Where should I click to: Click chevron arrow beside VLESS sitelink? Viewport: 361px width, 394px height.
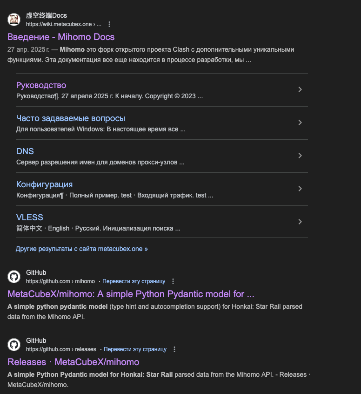pyautogui.click(x=300, y=222)
